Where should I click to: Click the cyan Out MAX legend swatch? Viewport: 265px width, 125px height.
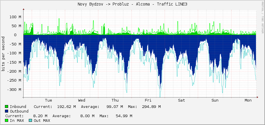pyautogui.click(x=31, y=120)
